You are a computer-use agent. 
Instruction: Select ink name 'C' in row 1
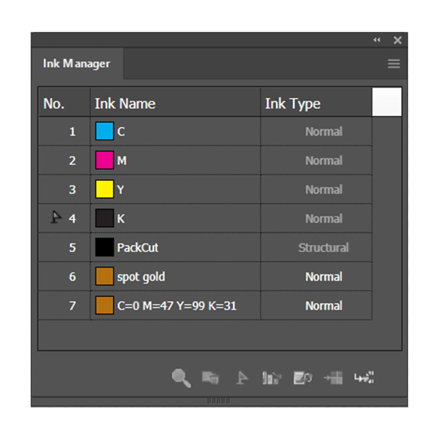tap(121, 131)
